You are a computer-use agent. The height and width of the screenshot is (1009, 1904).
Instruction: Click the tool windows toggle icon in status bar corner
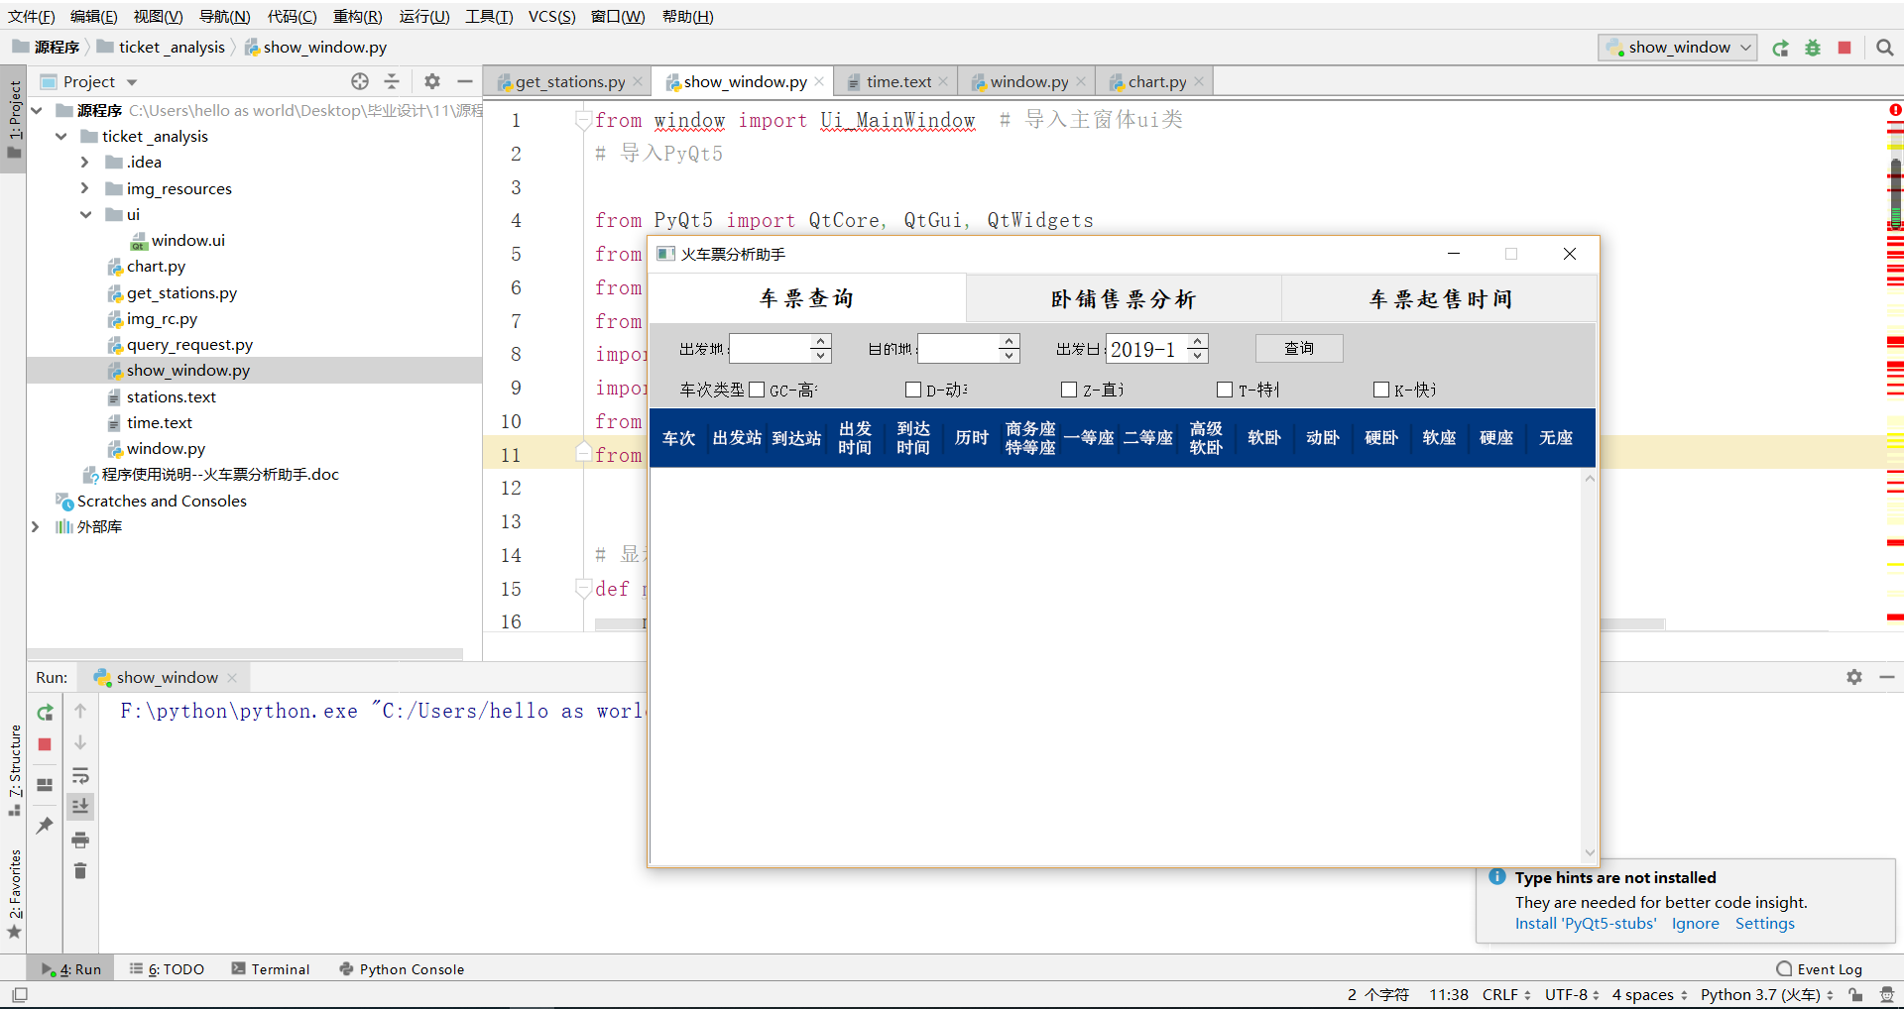coord(20,994)
